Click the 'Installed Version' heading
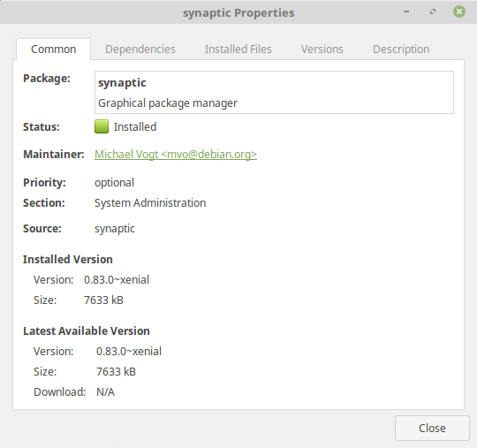 click(68, 259)
